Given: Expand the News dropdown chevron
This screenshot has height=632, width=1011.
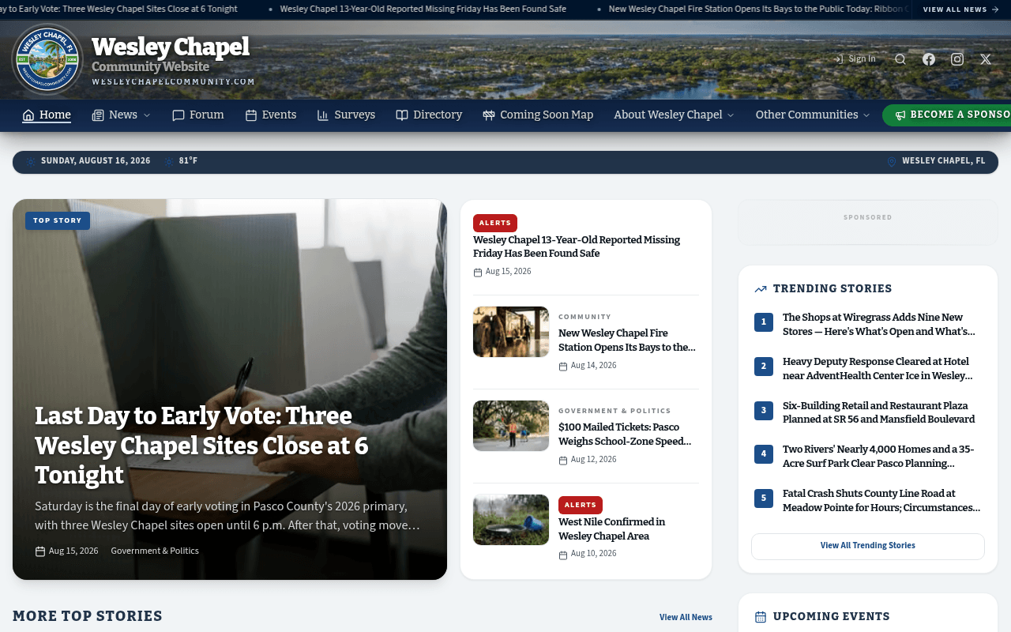Looking at the screenshot, I should coord(146,115).
